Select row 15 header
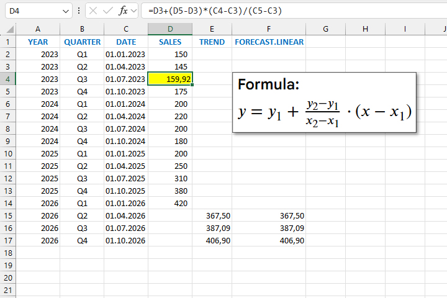The width and height of the screenshot is (447, 298). pyautogui.click(x=8, y=216)
